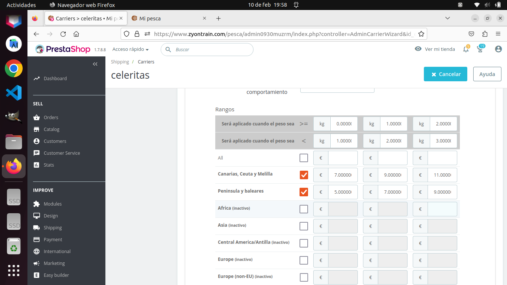This screenshot has height=285, width=507.
Task: Open the Pocket save icon in Firefox toolbar
Action: click(x=471, y=34)
